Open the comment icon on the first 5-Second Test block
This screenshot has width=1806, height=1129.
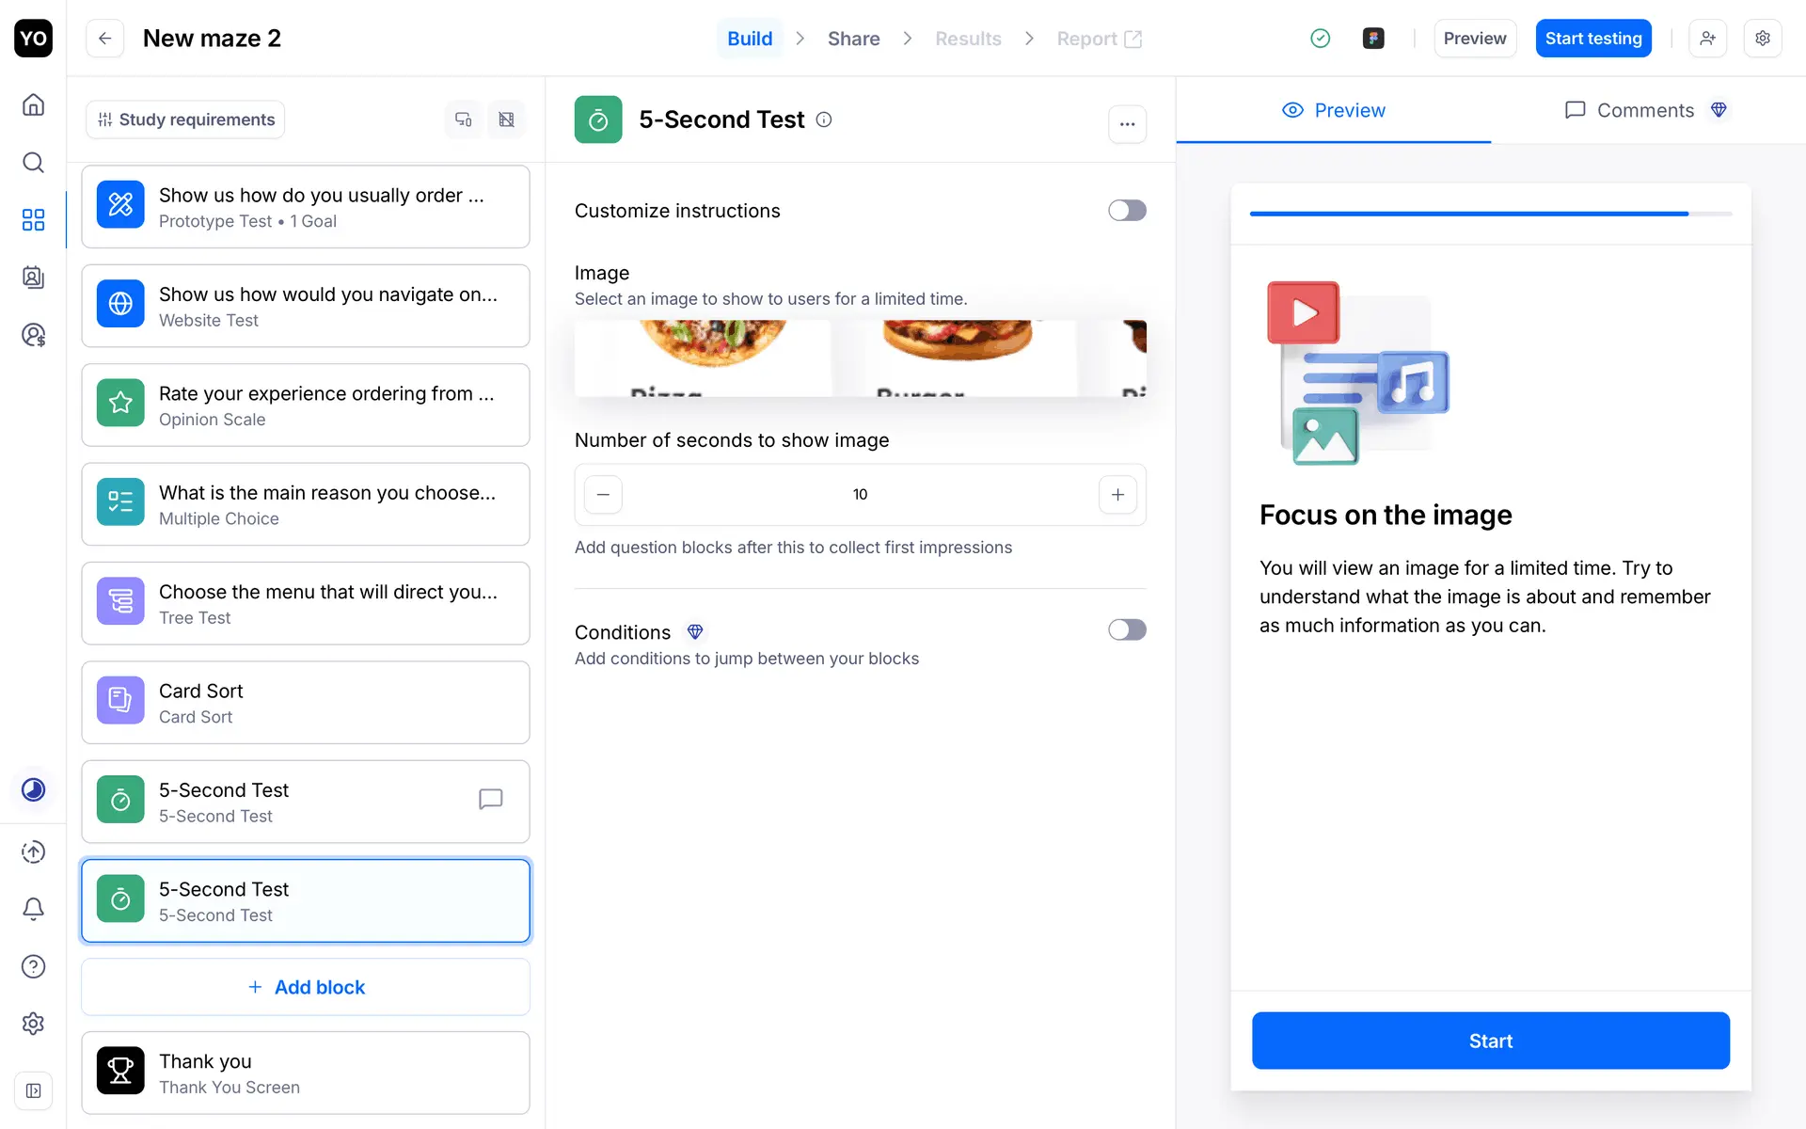click(490, 800)
